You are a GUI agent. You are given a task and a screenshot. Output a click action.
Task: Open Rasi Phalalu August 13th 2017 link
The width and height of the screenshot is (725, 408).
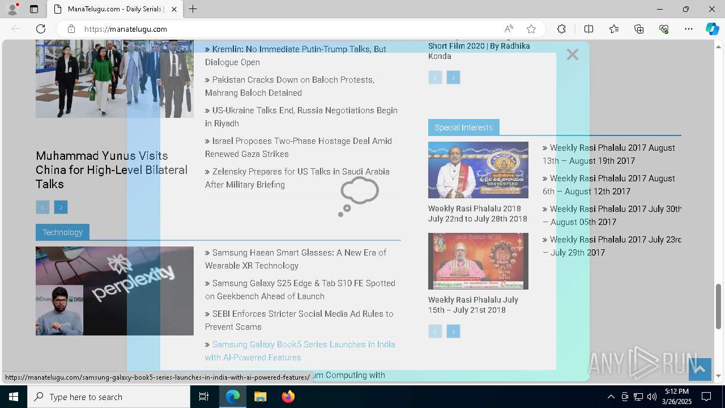coord(609,154)
